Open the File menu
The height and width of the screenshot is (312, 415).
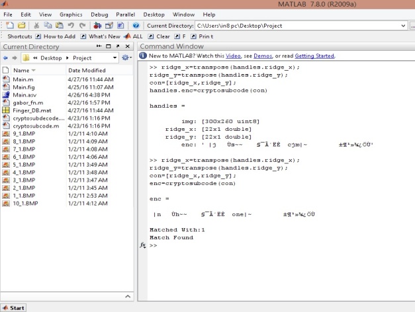[x=8, y=15]
